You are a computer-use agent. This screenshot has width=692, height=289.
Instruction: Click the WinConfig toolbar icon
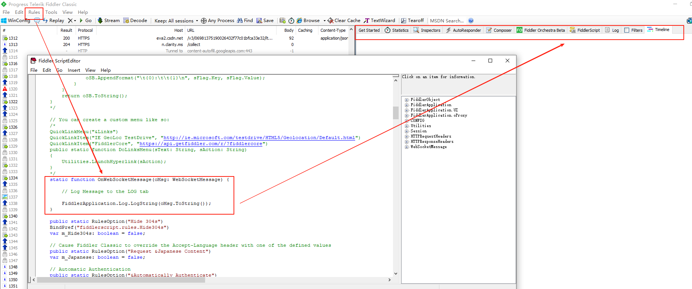(4, 21)
